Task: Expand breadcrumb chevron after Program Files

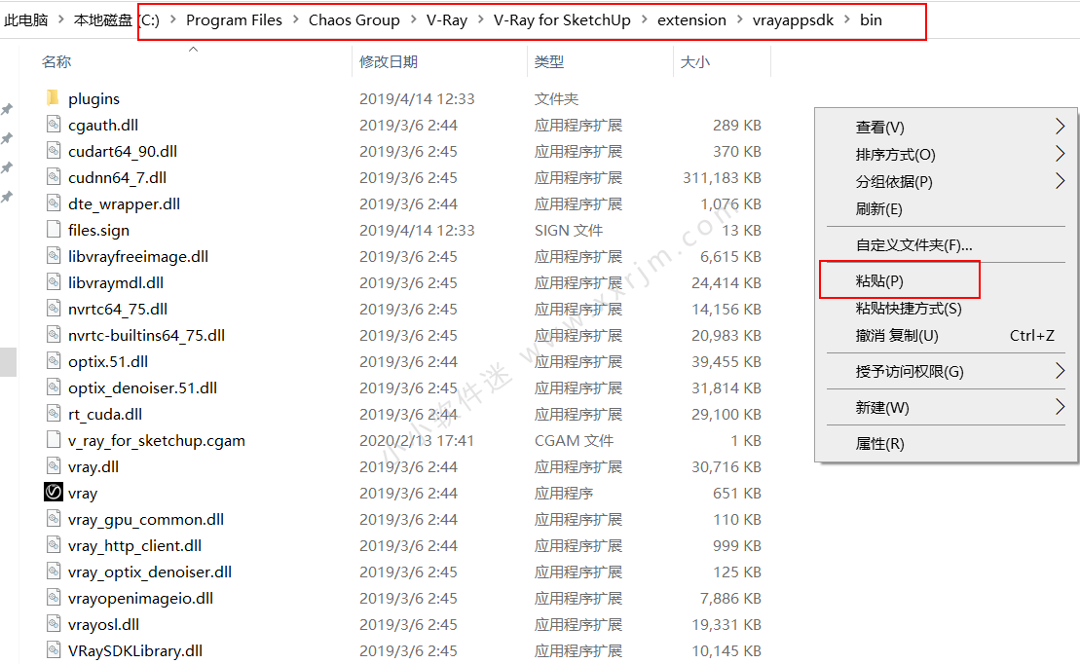Action: pyautogui.click(x=295, y=19)
